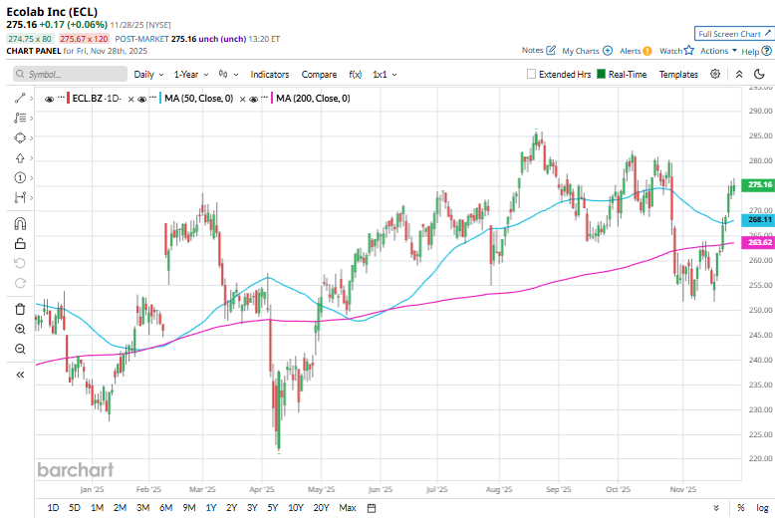Screen dimensions: 775x520
Task: Open the Indicators menu
Action: pos(270,74)
